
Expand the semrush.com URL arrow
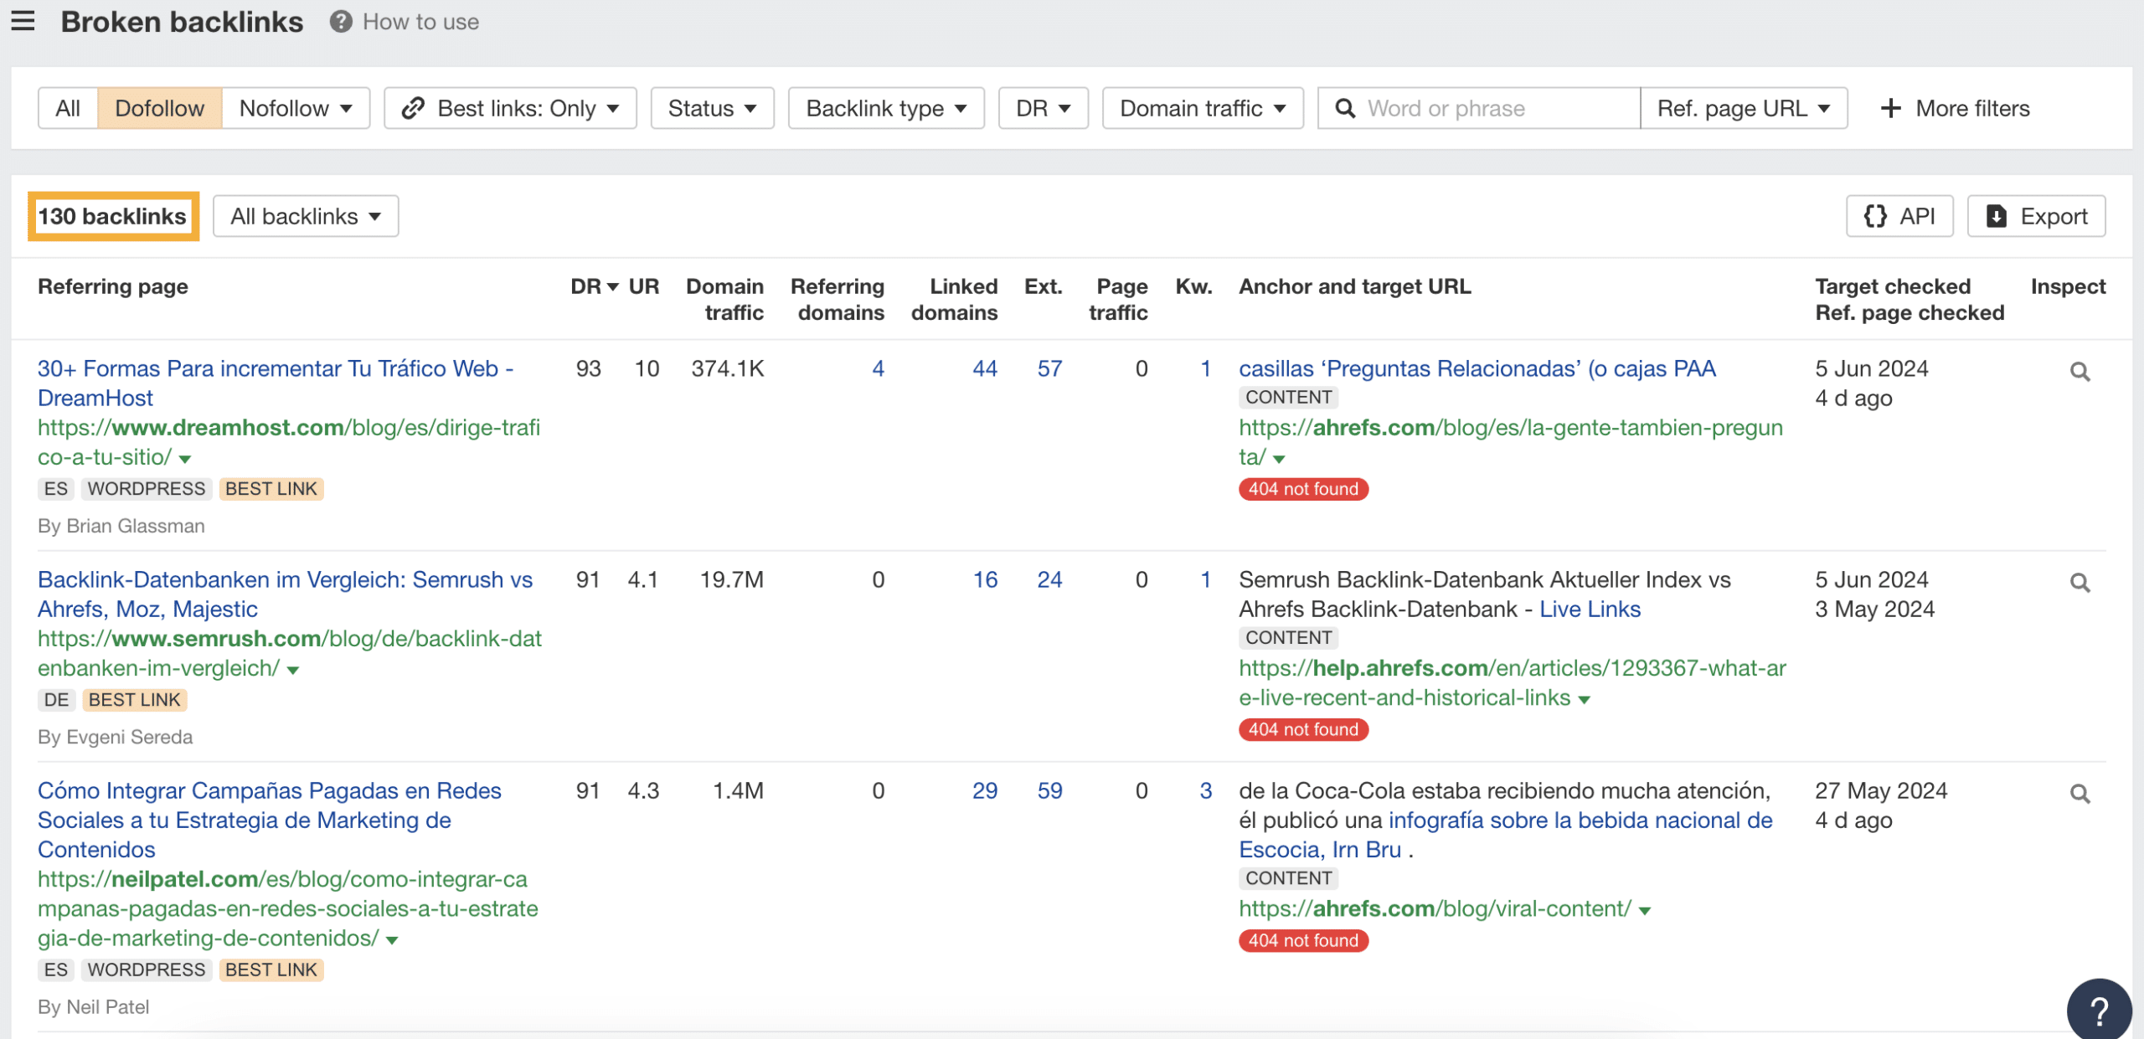(293, 670)
